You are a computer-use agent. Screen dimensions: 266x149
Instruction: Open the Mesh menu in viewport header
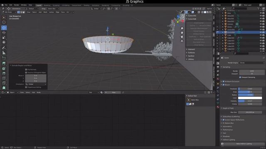[x=45, y=12]
